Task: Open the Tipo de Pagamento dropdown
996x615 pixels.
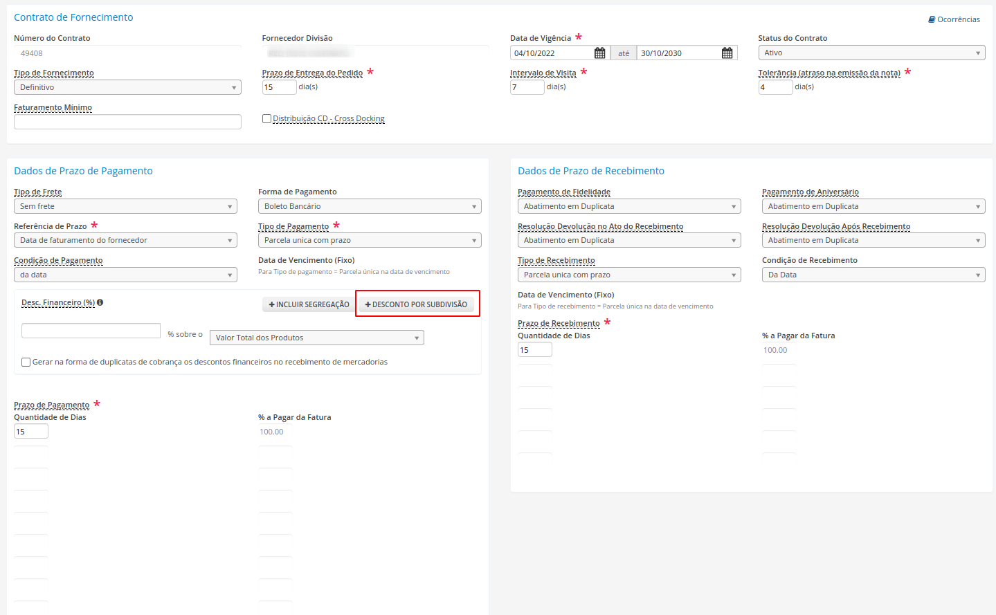Action: coord(370,240)
